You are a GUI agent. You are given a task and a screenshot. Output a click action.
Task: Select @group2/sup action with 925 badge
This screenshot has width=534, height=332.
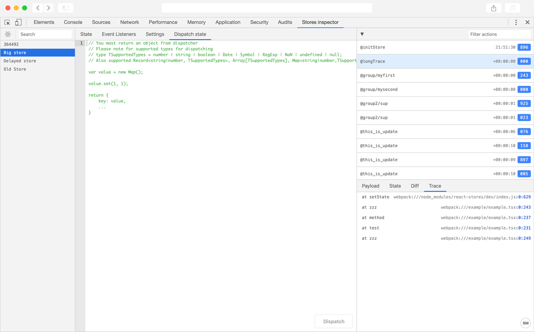445,103
